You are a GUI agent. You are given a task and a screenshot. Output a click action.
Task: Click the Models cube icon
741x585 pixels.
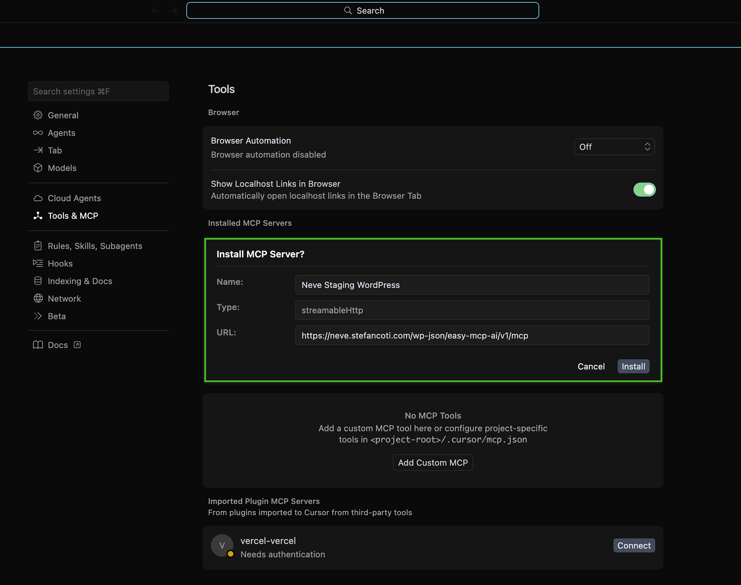coord(38,168)
